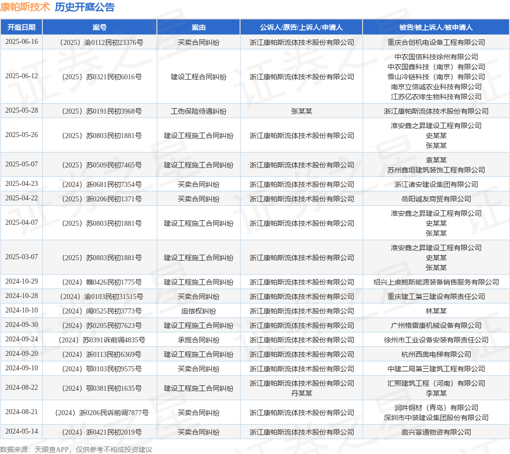
Task: Click case number 赣0426民初1775号
Action: (102, 282)
